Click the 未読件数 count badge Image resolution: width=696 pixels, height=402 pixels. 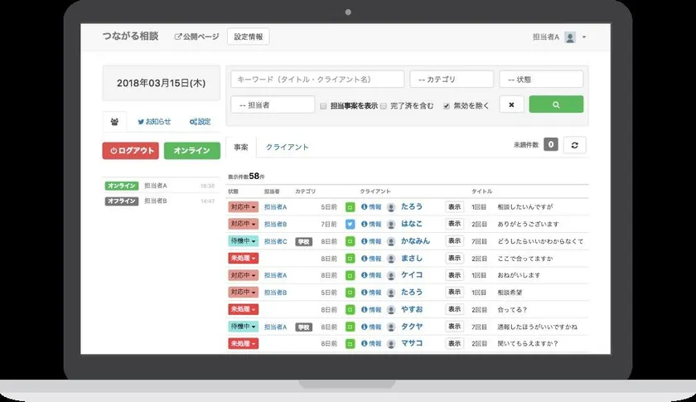point(550,144)
